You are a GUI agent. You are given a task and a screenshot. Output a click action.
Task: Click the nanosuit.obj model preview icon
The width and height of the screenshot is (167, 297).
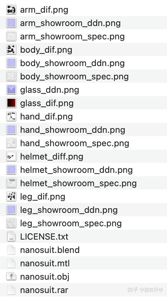(x=11, y=276)
